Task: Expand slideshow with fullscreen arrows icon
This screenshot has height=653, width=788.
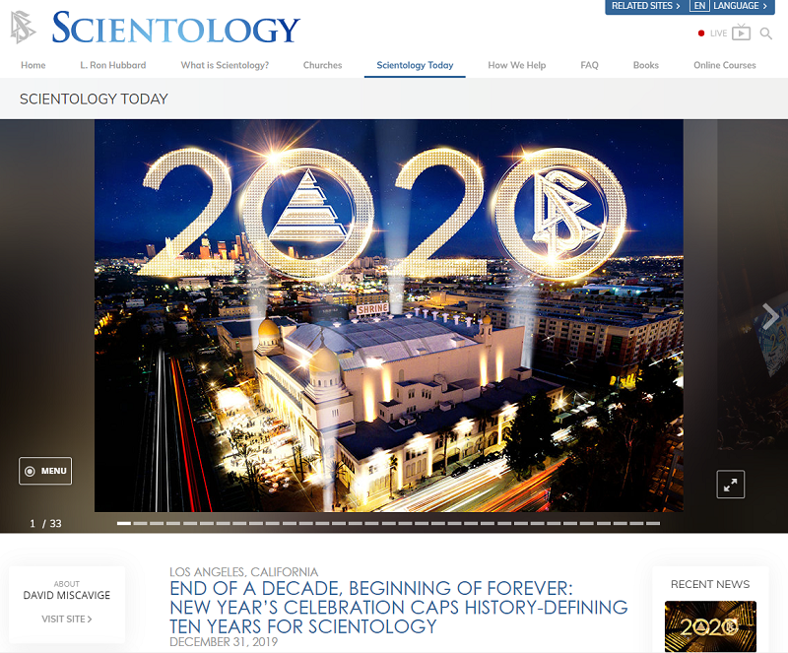Action: tap(730, 485)
